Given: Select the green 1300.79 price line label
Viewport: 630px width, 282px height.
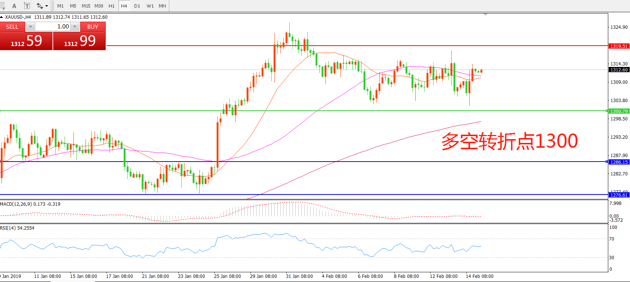Looking at the screenshot, I should (619, 111).
